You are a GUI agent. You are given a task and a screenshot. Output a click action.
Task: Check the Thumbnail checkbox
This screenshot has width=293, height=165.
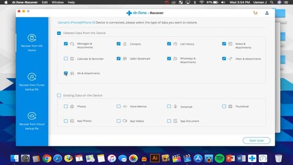(x=224, y=106)
